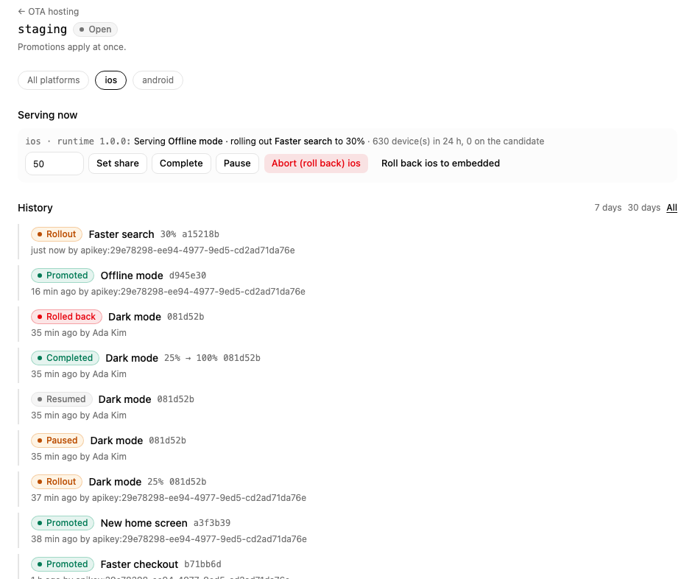The height and width of the screenshot is (579, 695).
Task: Click 'Promotions apply at once.' text
Action: click(72, 47)
